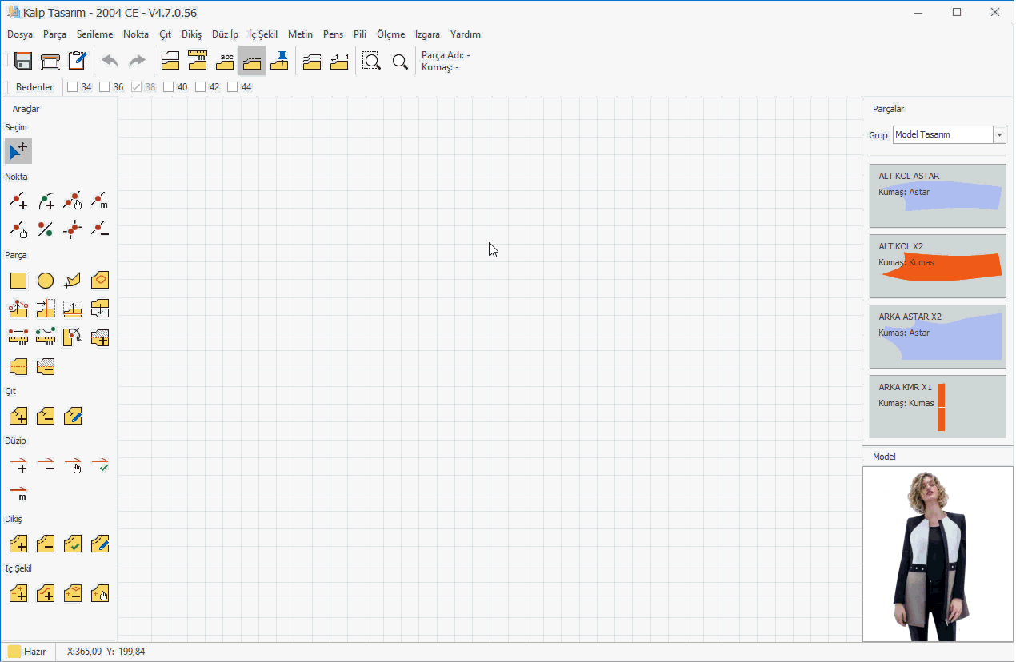Click the add notch tool under Çıt
Screen dimensions: 1016x662
pyautogui.click(x=18, y=417)
